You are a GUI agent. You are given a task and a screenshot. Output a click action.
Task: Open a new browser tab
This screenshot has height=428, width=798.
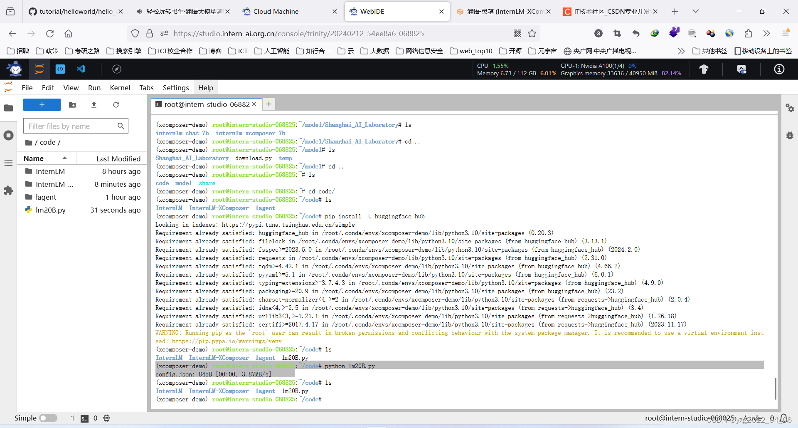[x=675, y=12]
